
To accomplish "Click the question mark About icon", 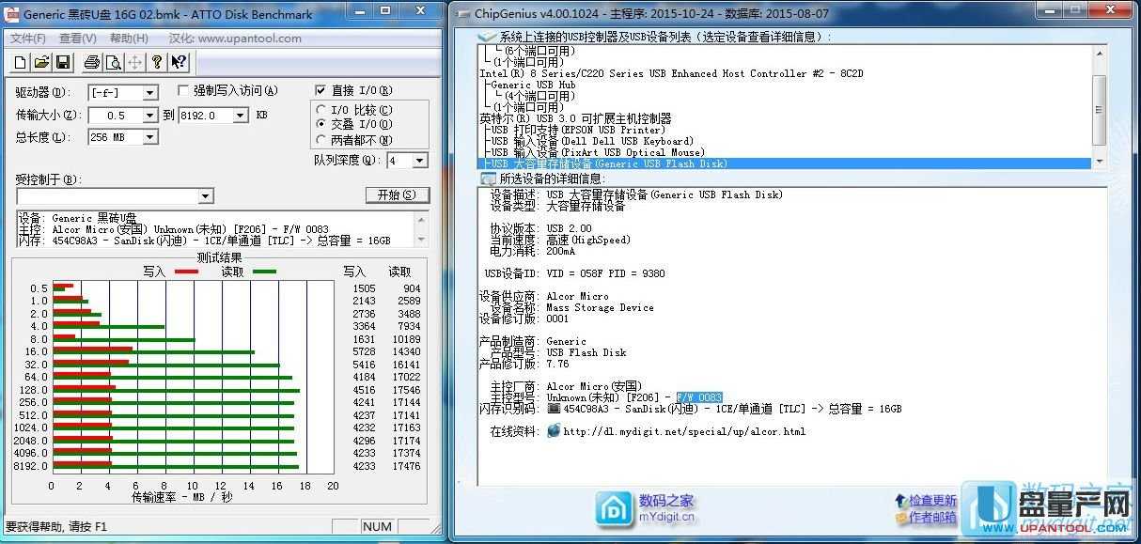I will [157, 63].
